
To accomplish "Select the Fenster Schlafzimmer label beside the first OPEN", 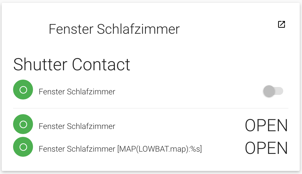I will (x=77, y=126).
